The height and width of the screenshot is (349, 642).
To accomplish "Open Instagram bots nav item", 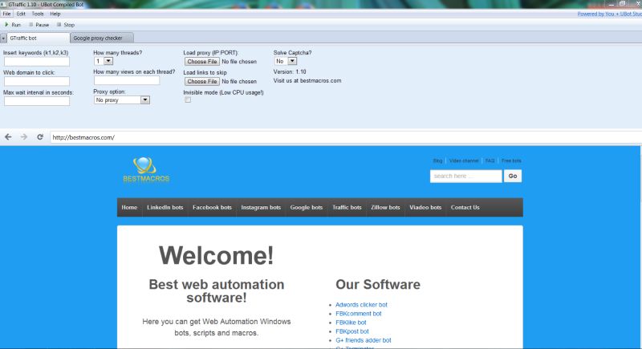I will (261, 208).
